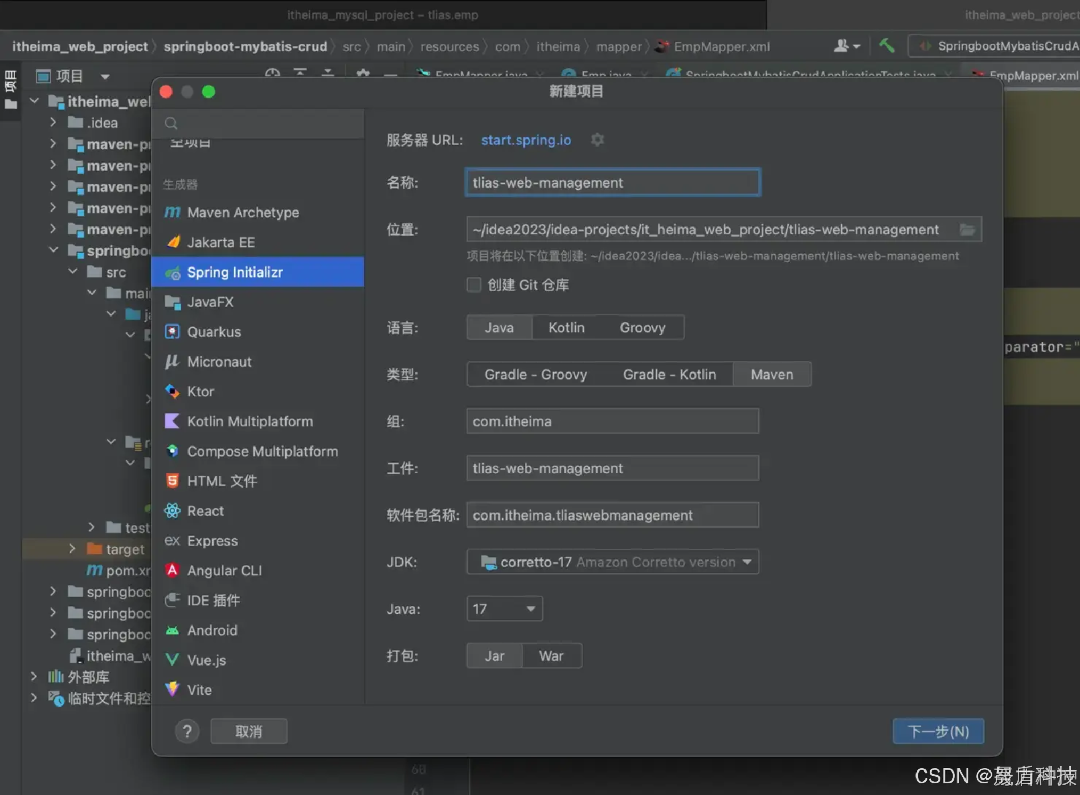Click the build hammer icon
The width and height of the screenshot is (1080, 795).
tap(887, 46)
